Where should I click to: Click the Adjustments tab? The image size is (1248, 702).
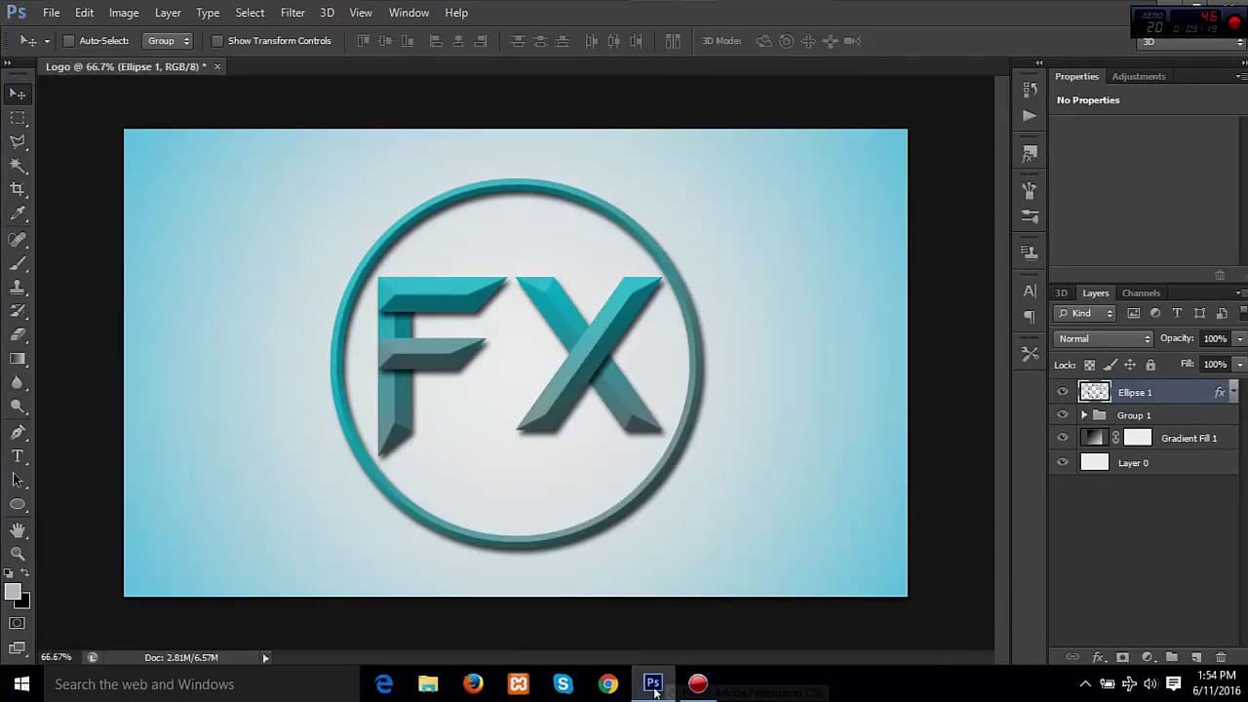(1138, 76)
